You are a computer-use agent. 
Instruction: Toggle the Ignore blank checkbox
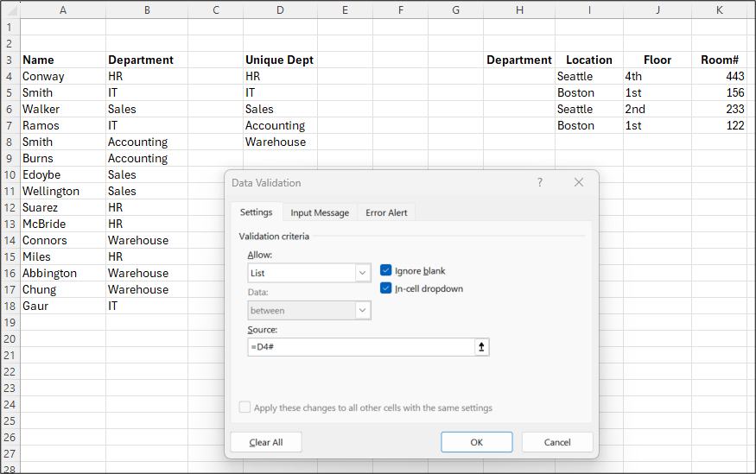tap(385, 270)
